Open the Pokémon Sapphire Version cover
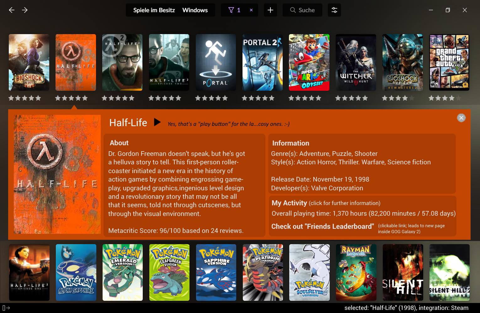480x313 pixels. [216, 272]
